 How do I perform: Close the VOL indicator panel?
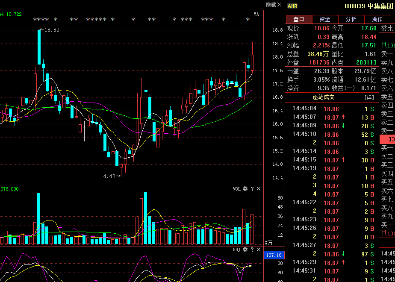click(259, 189)
